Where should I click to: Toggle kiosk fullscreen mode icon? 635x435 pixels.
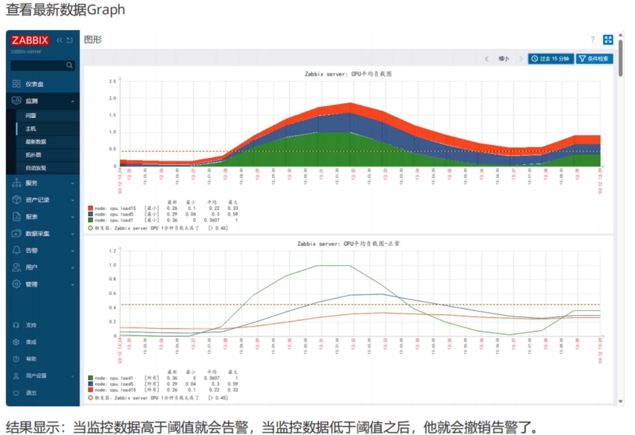(x=608, y=40)
